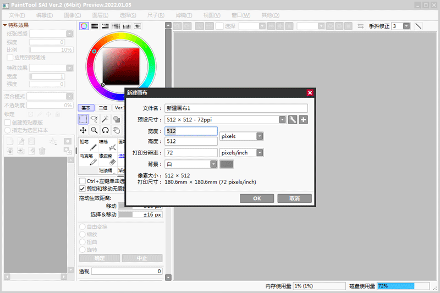Select the shape tool icon
Image resolution: width=440 pixels, height=293 pixels.
pyautogui.click(x=117, y=119)
